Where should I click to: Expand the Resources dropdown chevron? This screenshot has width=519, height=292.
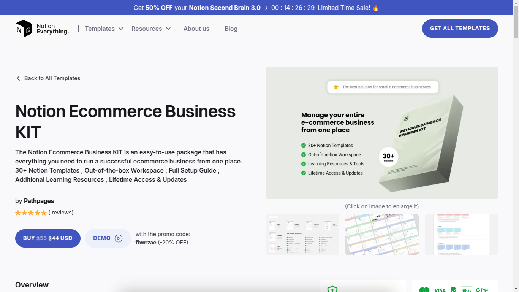point(168,29)
